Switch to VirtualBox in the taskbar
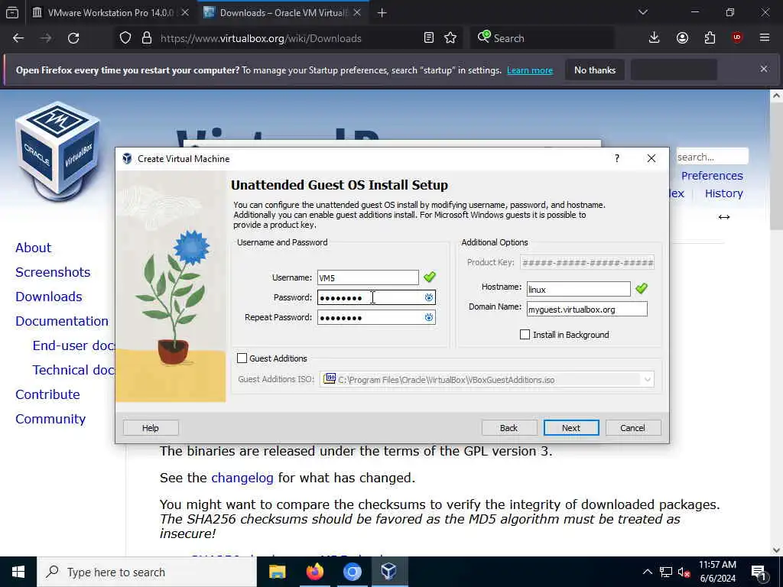Viewport: 783px width, 587px height. coord(389,572)
